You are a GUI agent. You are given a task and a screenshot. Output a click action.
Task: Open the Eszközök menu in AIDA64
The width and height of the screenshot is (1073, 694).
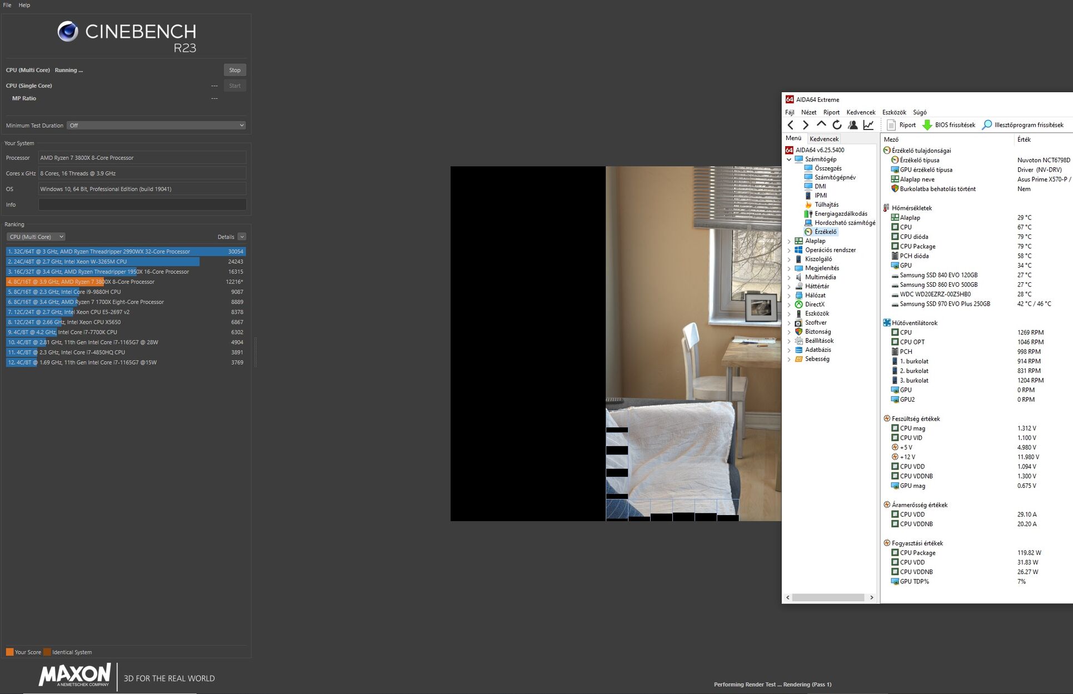894,112
